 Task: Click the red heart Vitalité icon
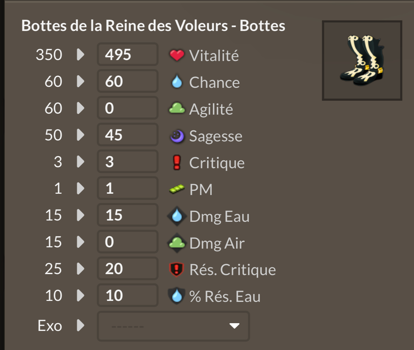(x=177, y=55)
